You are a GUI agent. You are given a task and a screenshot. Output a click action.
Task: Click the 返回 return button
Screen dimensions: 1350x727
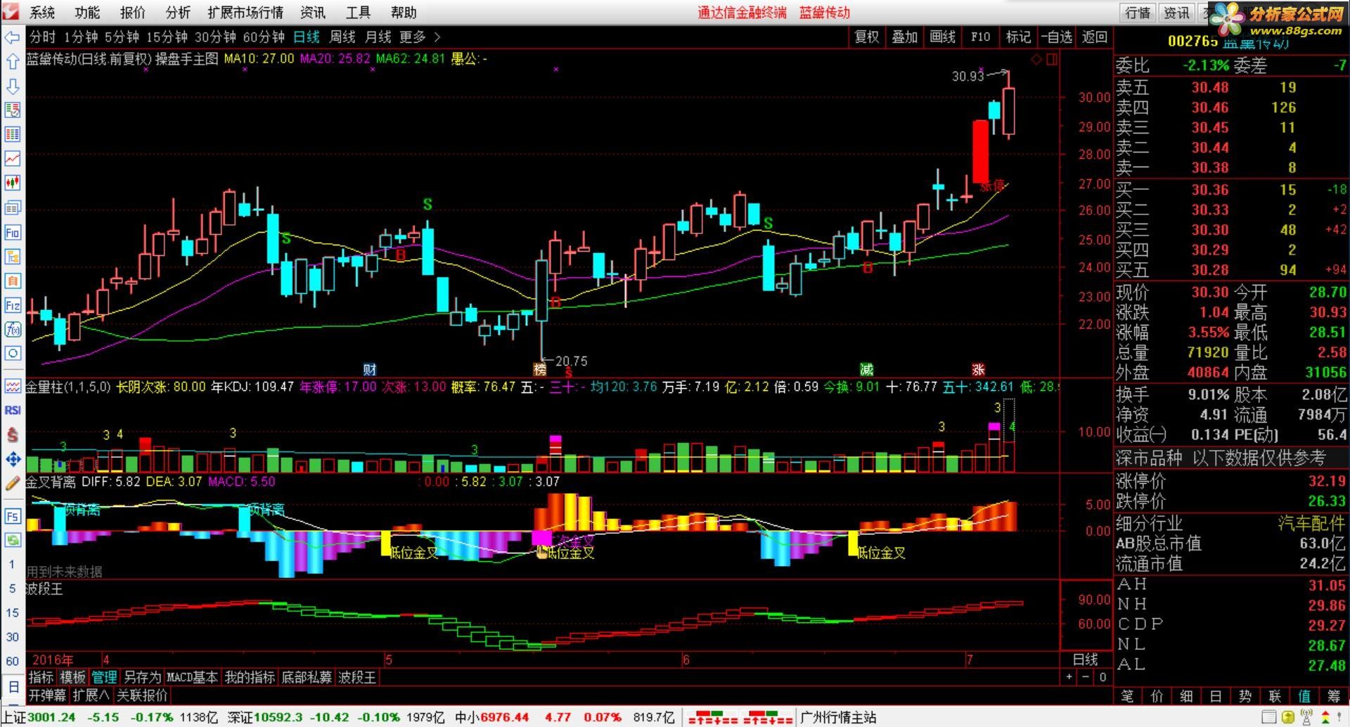[1094, 37]
